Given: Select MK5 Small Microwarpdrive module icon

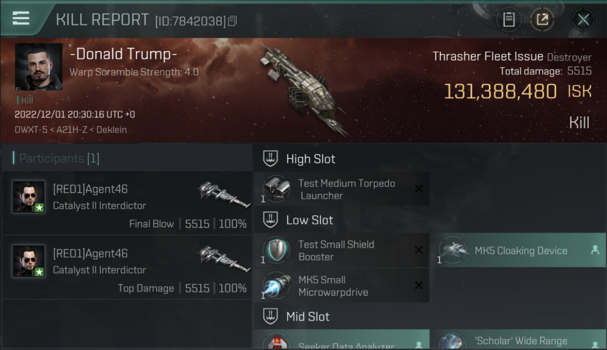Looking at the screenshot, I should (276, 286).
